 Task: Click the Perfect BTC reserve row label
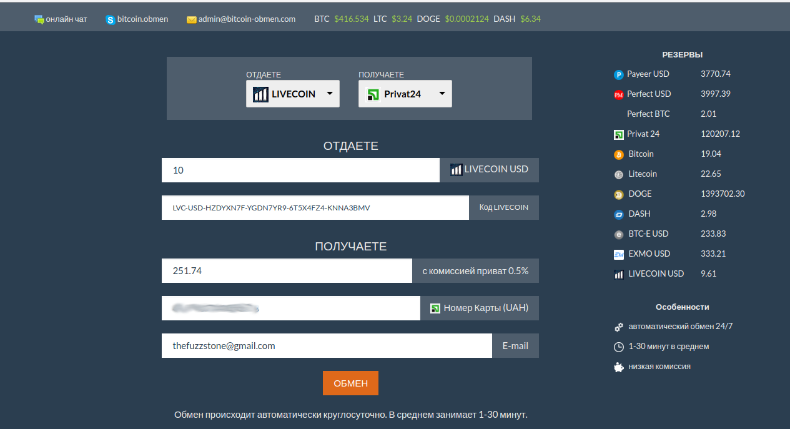648,114
